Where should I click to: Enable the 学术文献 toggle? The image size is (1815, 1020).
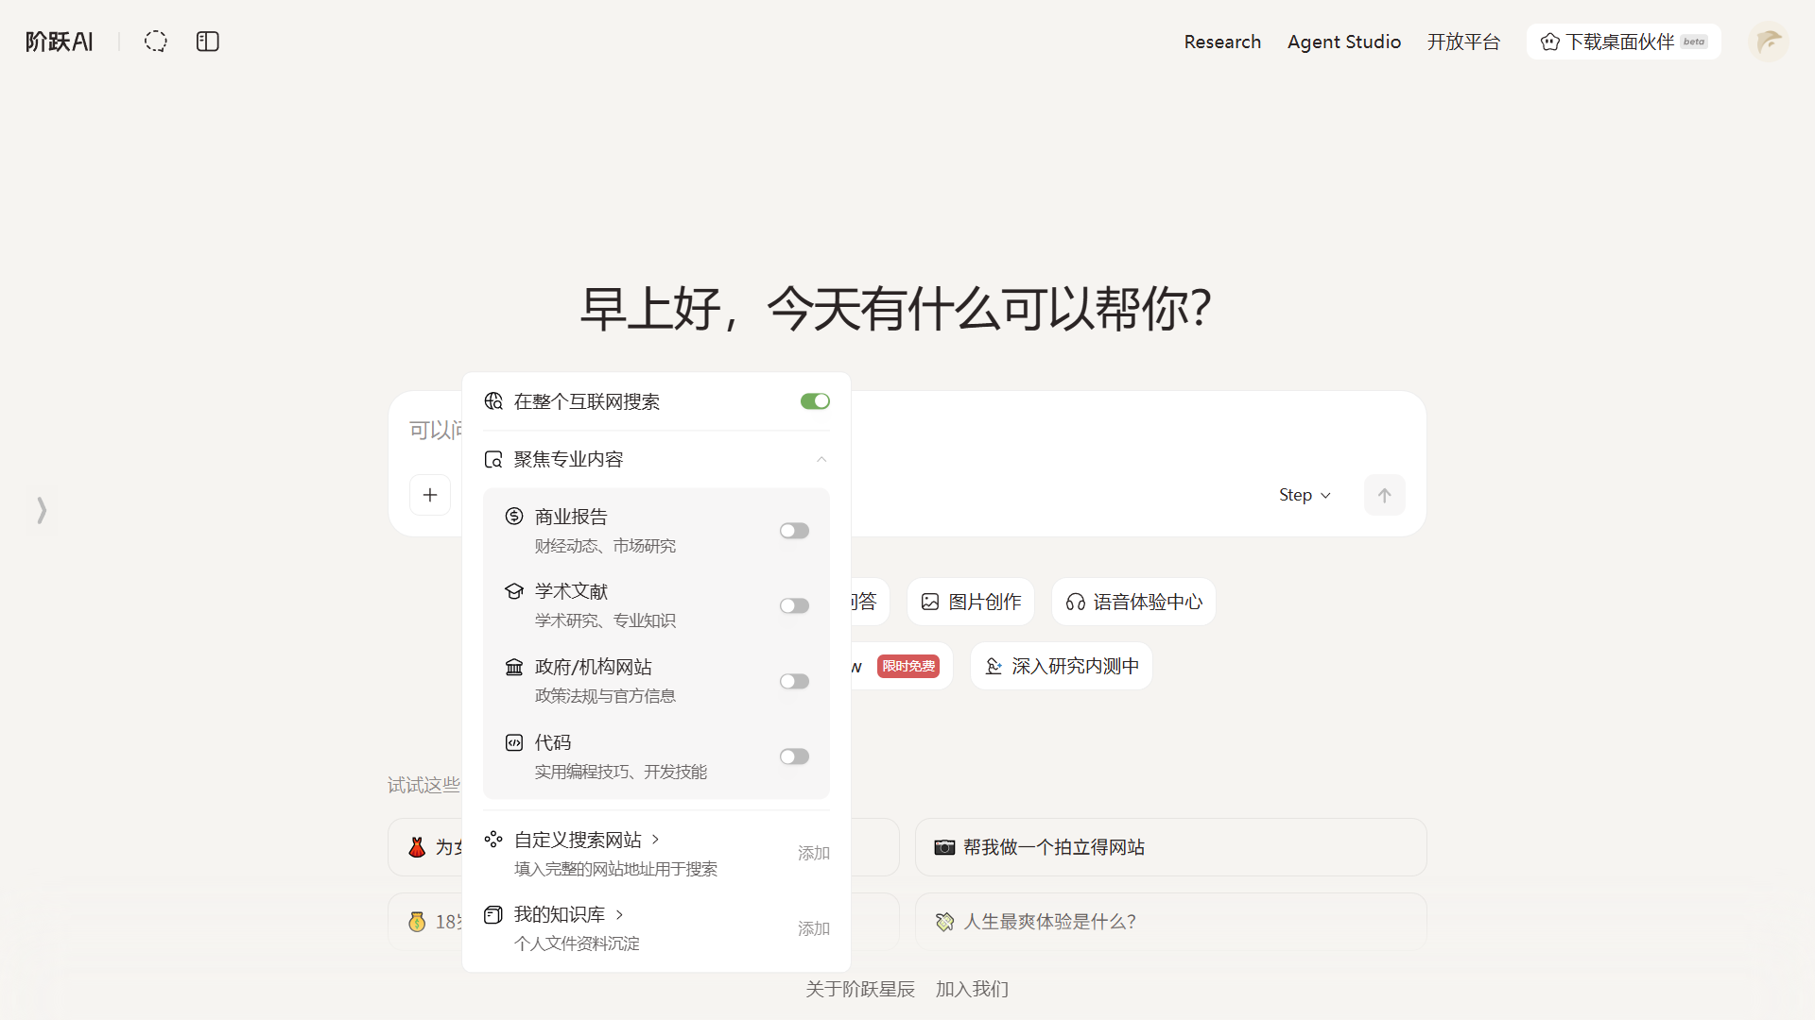click(794, 605)
